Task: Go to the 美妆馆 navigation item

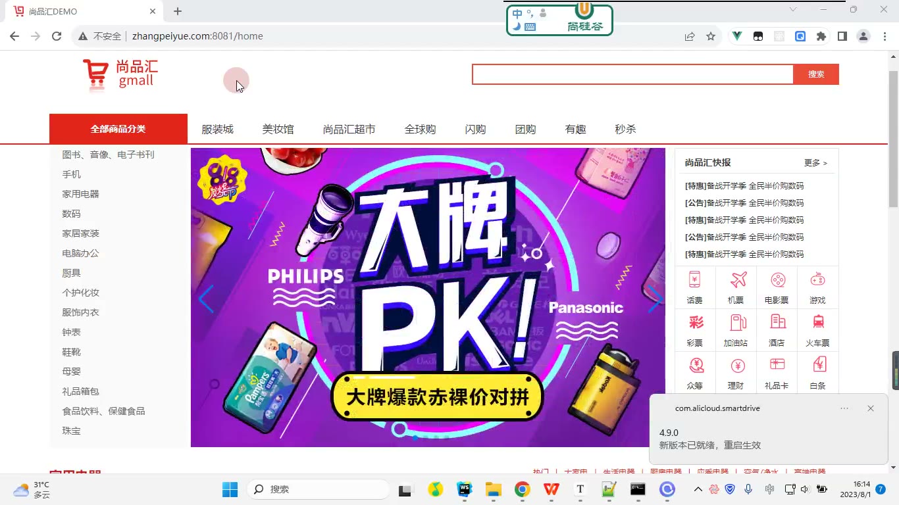Action: 278,130
